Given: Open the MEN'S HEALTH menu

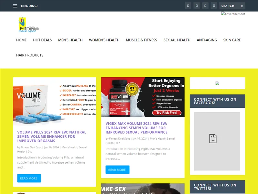Looking at the screenshot, I should click(70, 40).
